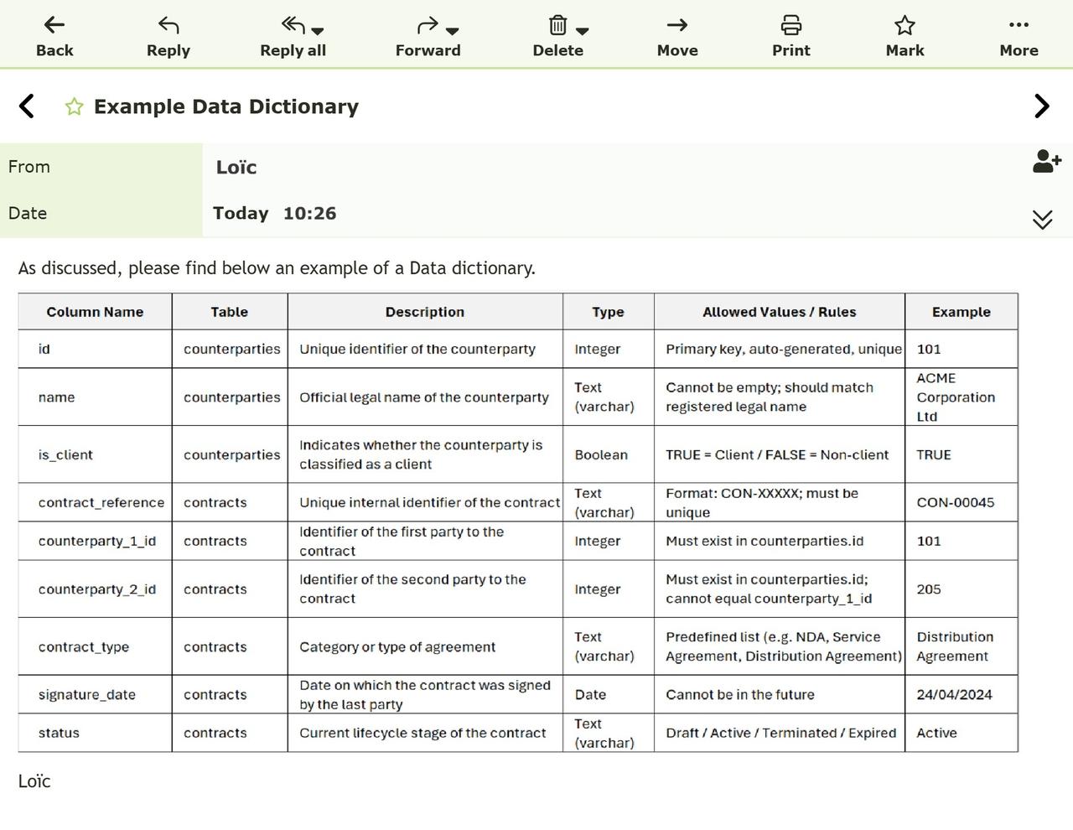Open the Reply all dropdown arrow

click(318, 31)
